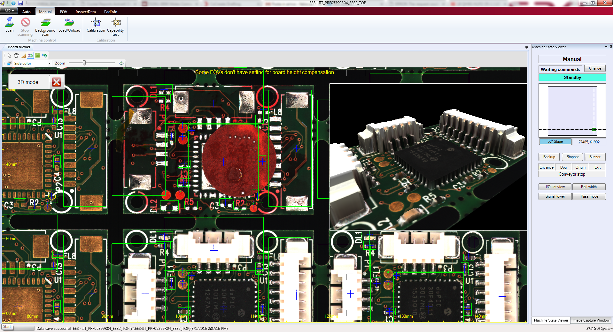Image resolution: width=613 pixels, height=334 pixels.
Task: Switch to the Auto ribbon tab
Action: (x=27, y=11)
